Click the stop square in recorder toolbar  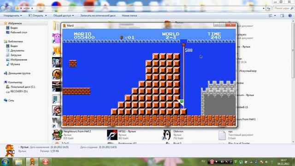tap(217, 162)
